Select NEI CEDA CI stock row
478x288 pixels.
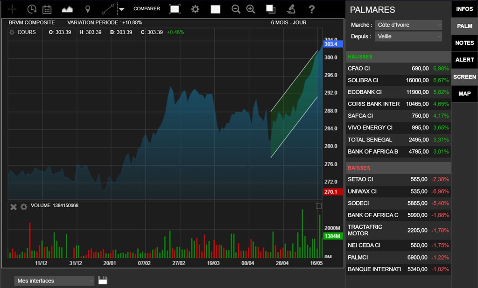(x=398, y=246)
